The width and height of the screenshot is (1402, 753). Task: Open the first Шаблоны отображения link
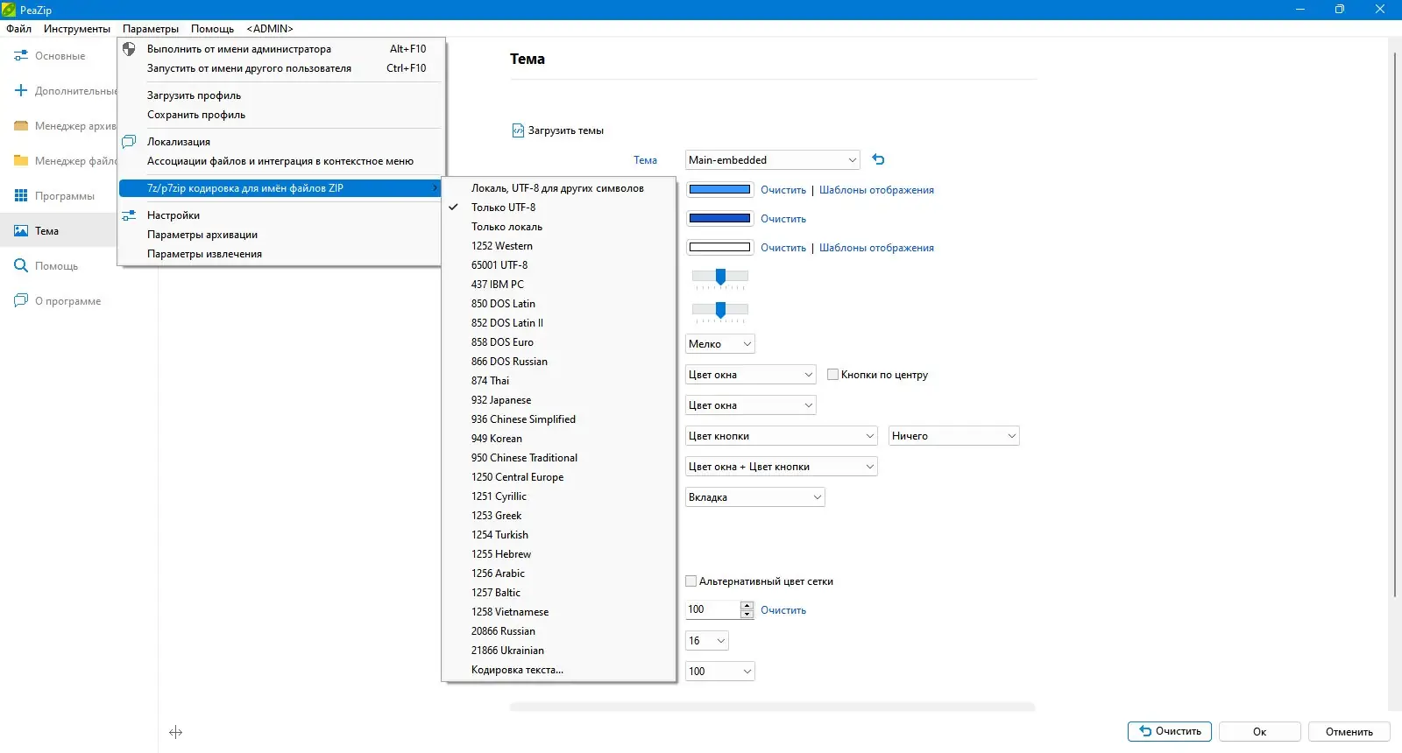(x=876, y=190)
